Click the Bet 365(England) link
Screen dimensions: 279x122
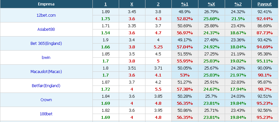click(46, 43)
